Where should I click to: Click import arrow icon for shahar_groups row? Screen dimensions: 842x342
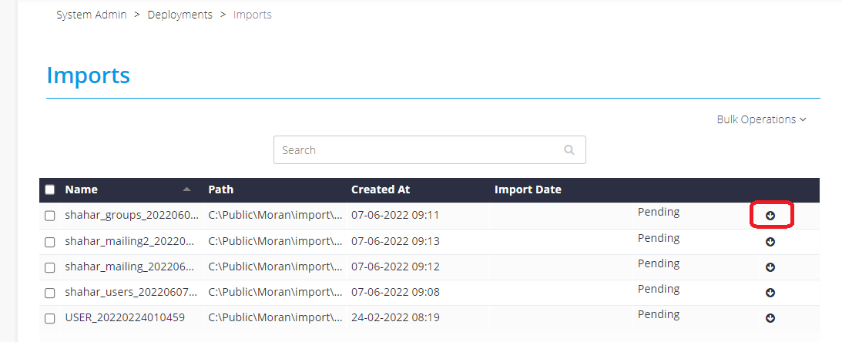[x=770, y=216]
